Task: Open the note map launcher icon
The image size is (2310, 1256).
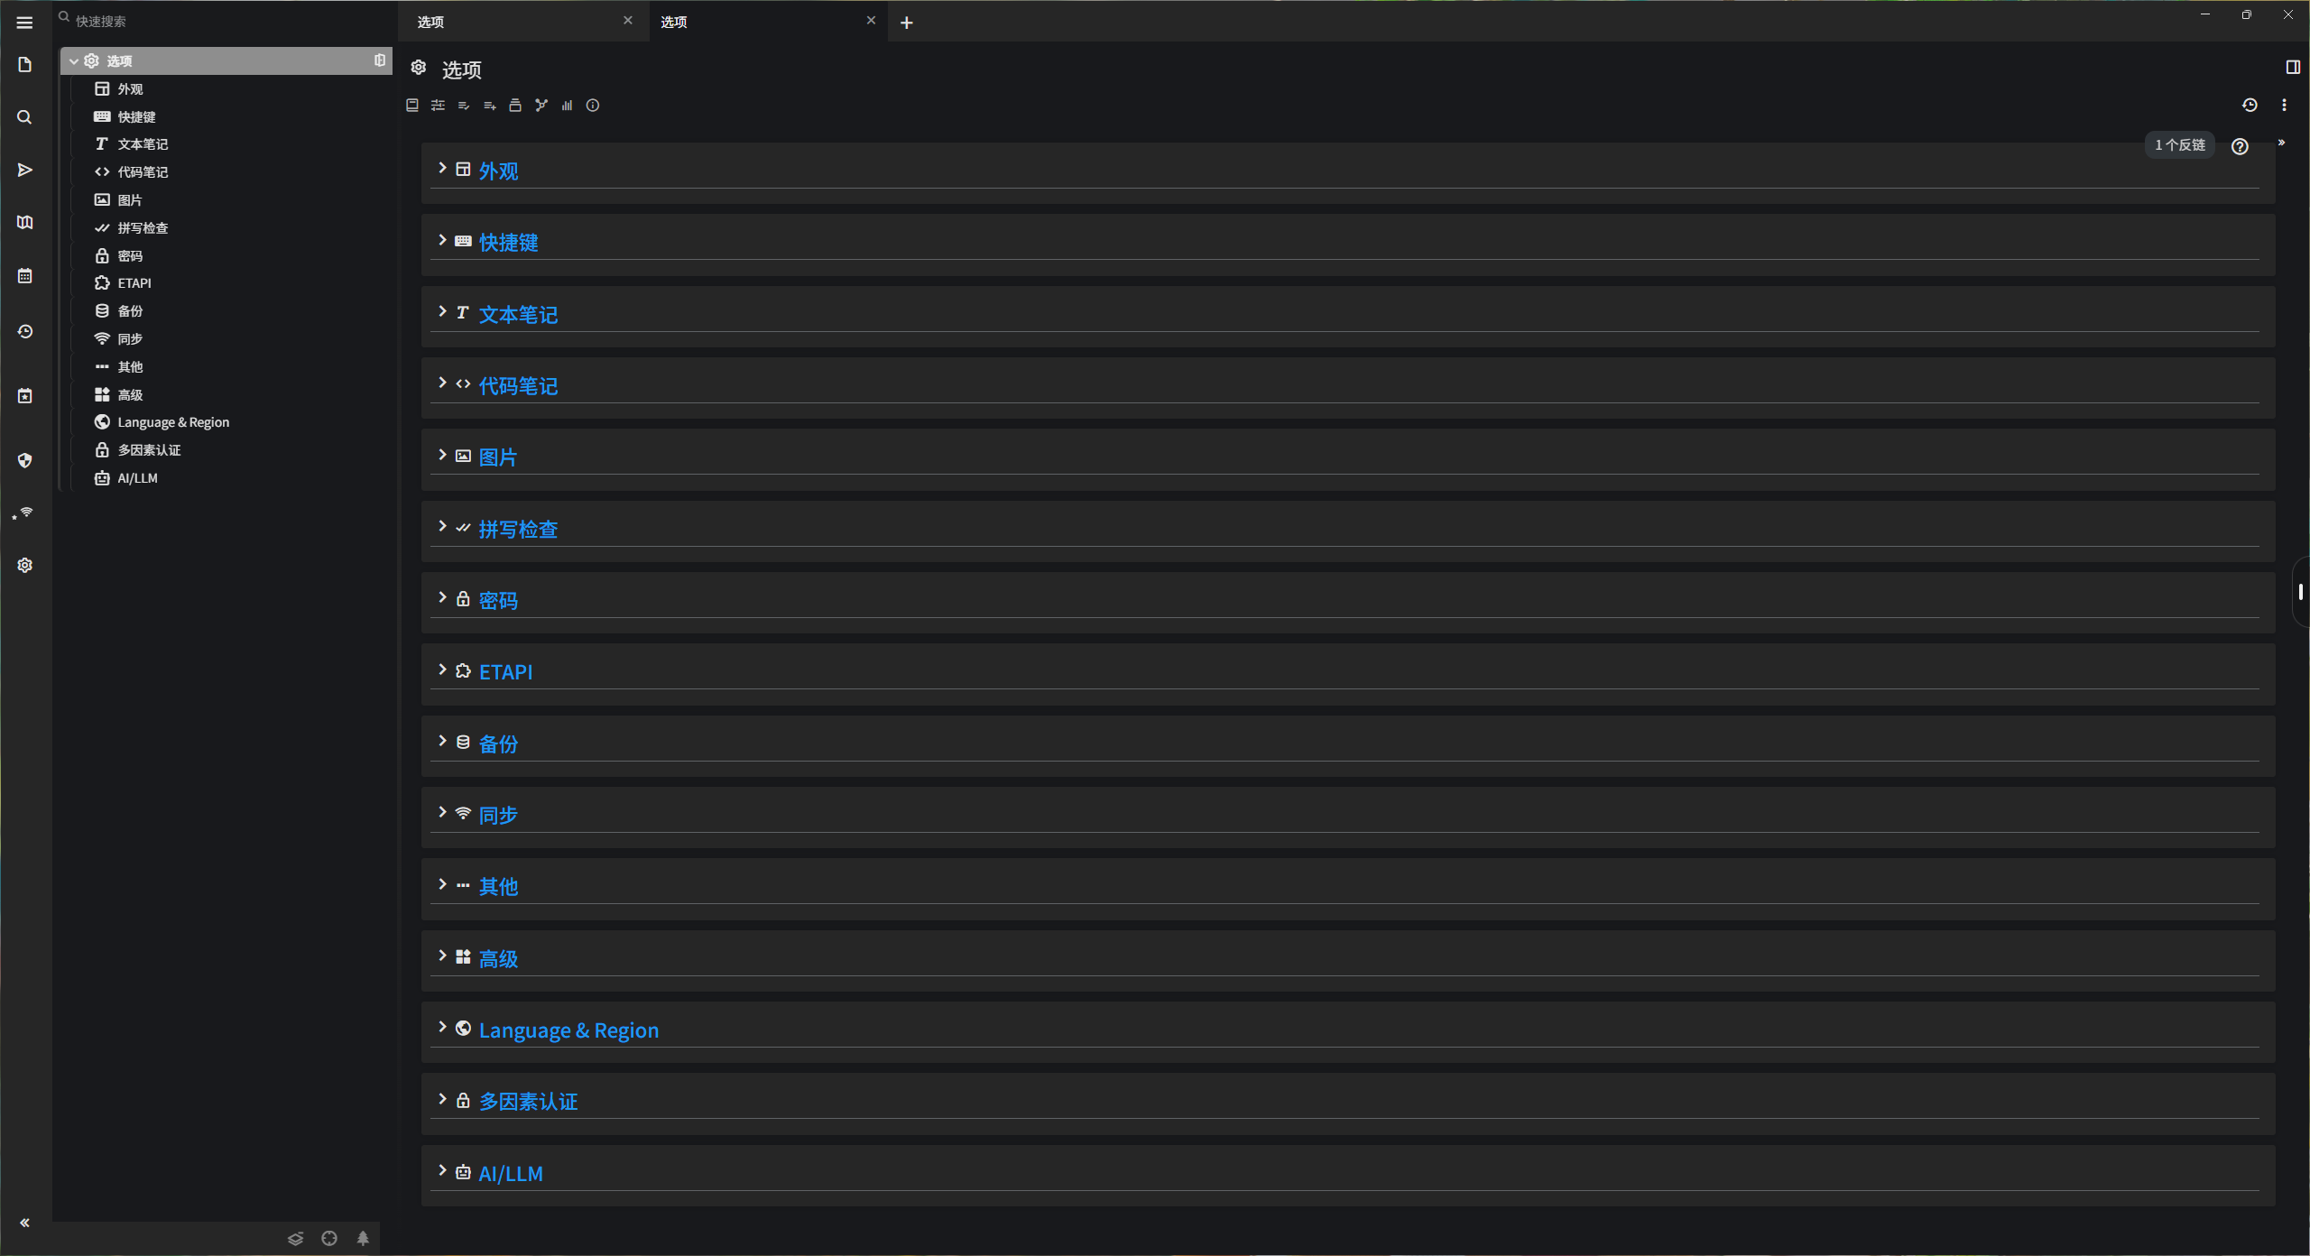Action: [25, 222]
